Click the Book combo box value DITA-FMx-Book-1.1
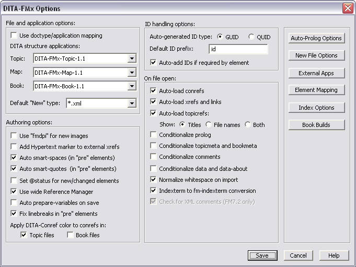 59,86
